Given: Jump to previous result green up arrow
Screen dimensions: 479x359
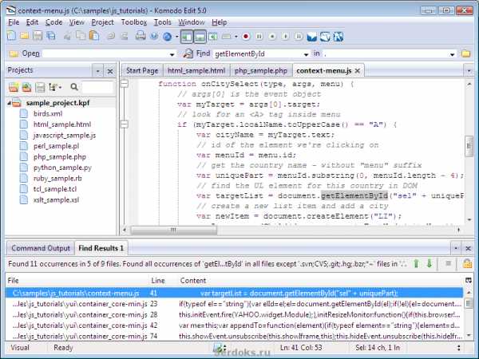Looking at the screenshot, I should click(416, 263).
